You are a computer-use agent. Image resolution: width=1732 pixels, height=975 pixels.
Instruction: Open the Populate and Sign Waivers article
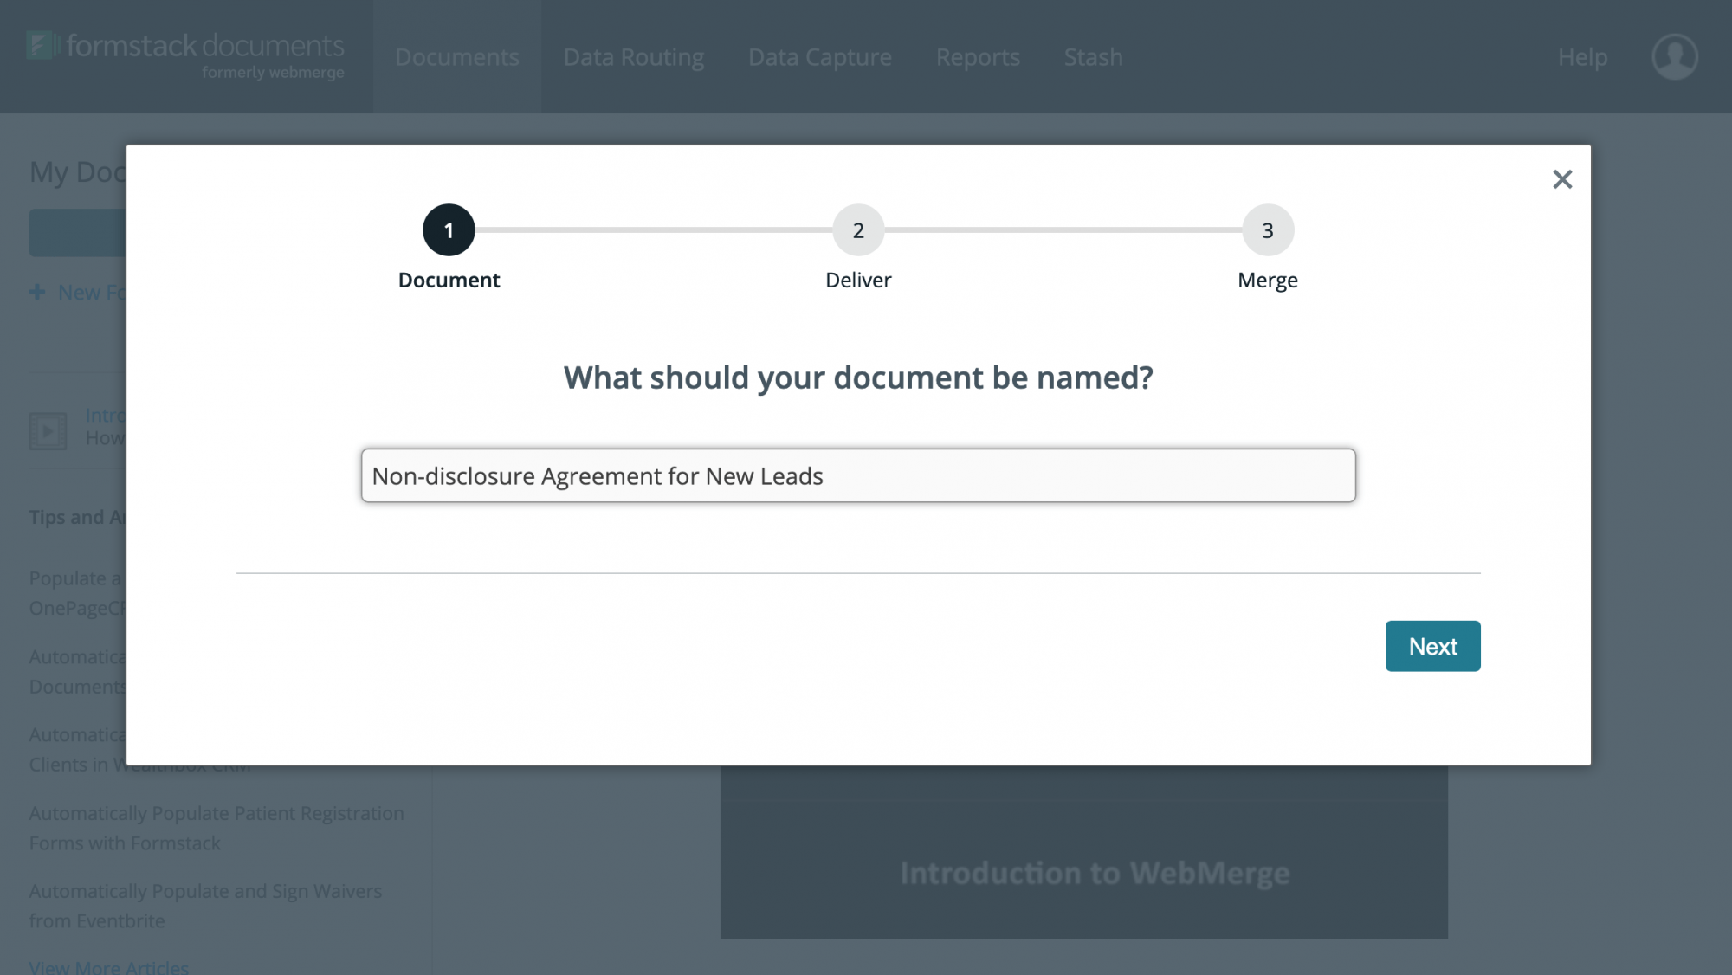(205, 906)
